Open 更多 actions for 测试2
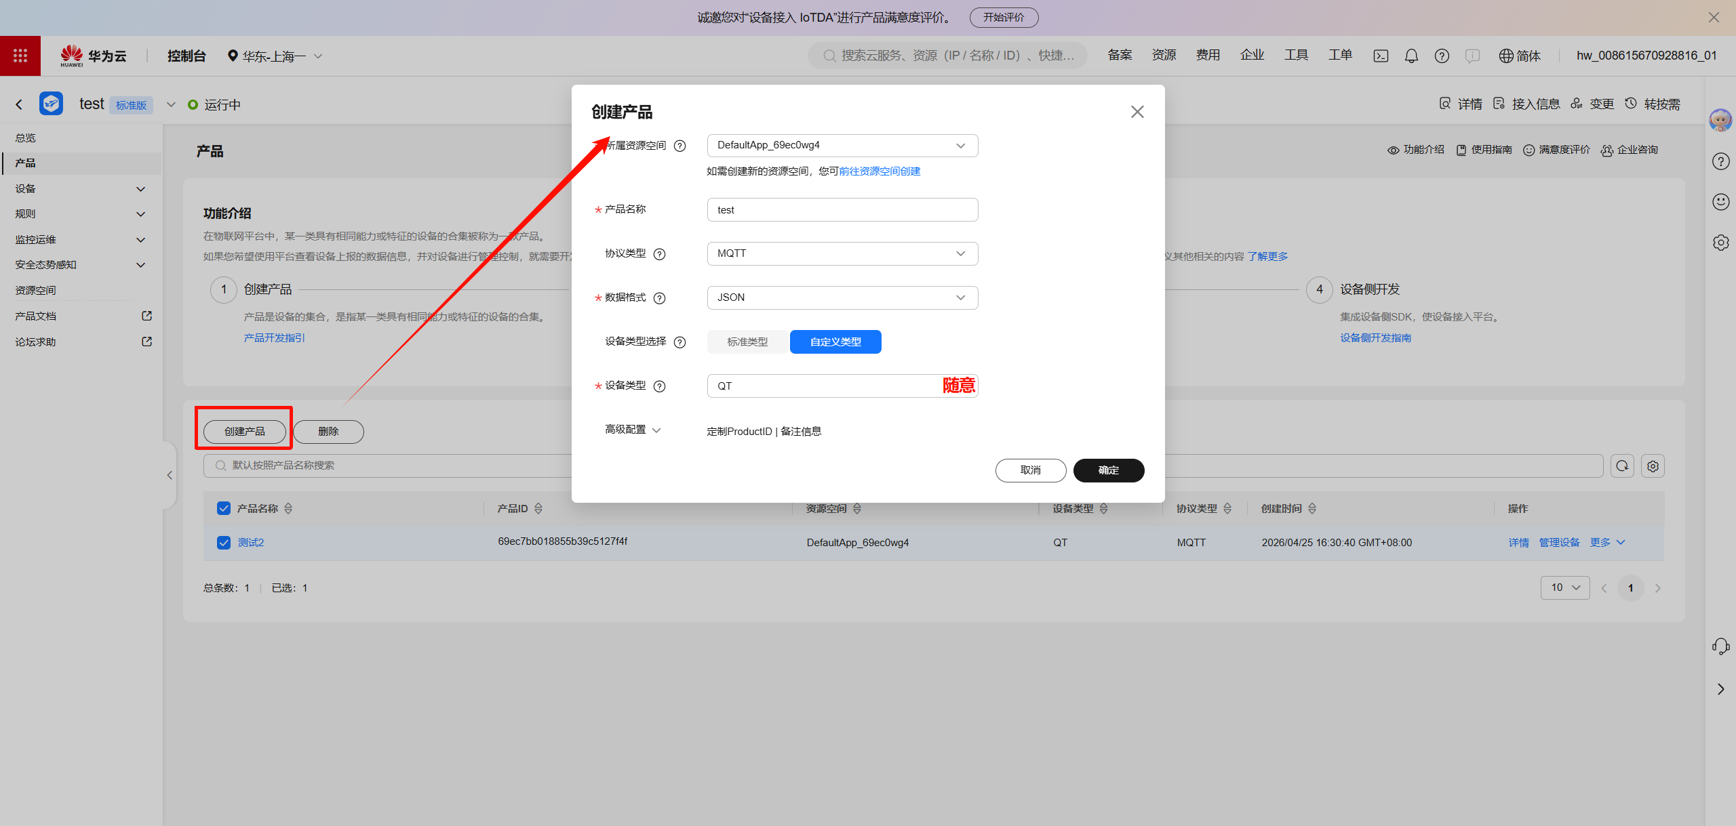Image resolution: width=1736 pixels, height=826 pixels. pyautogui.click(x=1607, y=542)
